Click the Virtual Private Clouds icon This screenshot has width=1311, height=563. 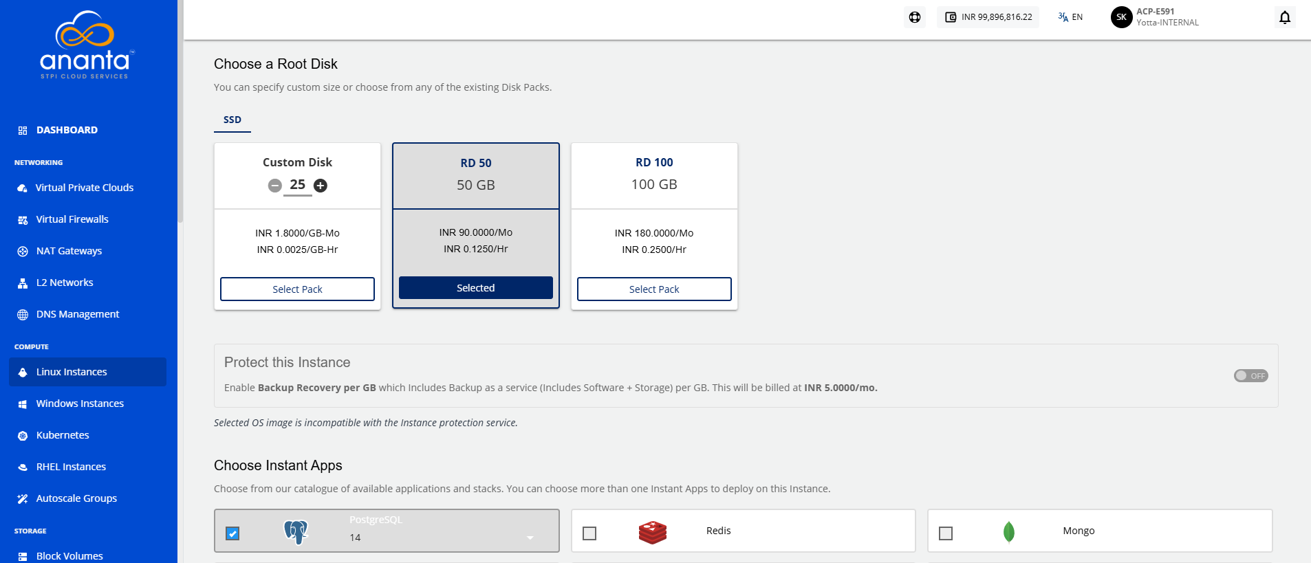tap(23, 188)
